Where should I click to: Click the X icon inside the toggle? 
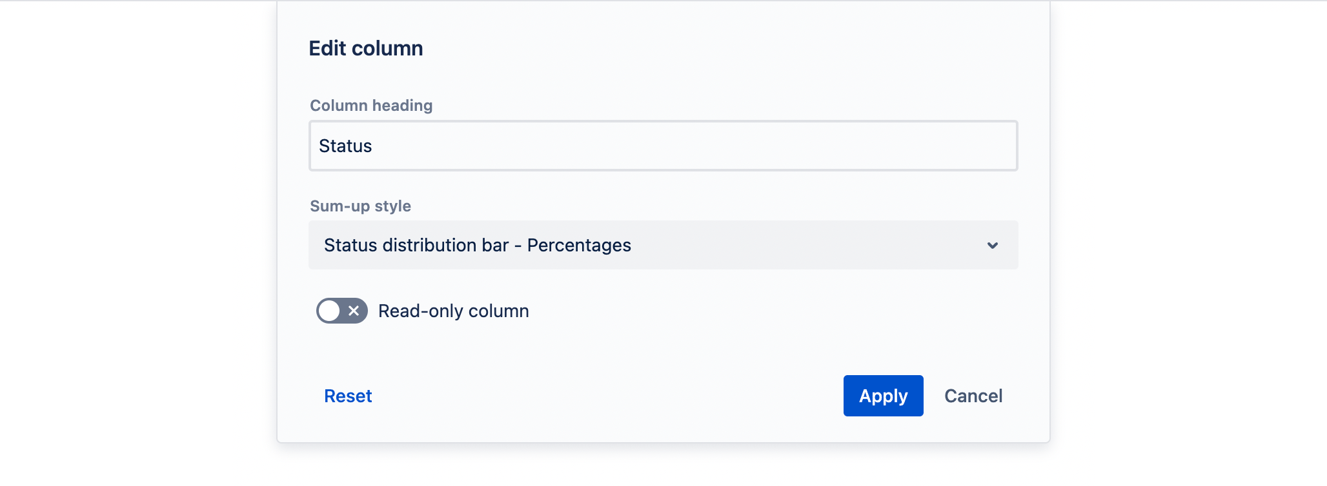tap(354, 311)
